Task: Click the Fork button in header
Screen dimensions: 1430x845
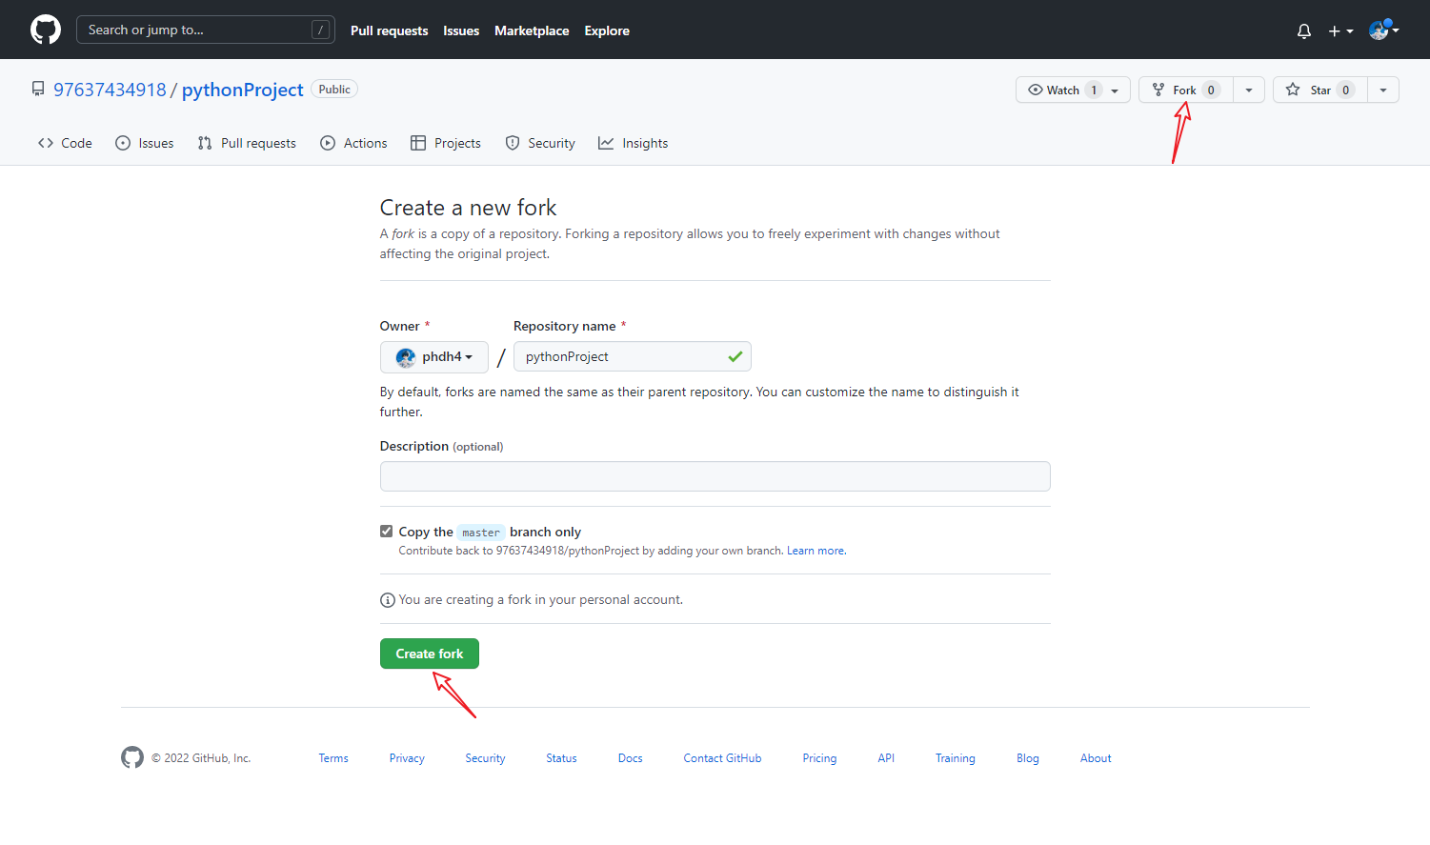Action: point(1186,90)
